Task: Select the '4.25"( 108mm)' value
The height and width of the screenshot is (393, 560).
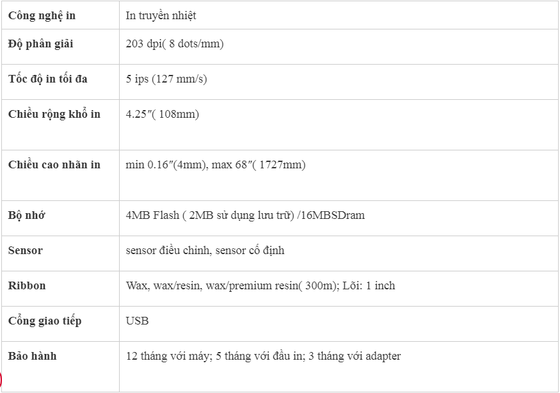Action: 162,115
